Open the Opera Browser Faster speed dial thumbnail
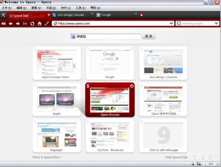The height and width of the screenshot is (167, 221). (x=57, y=63)
